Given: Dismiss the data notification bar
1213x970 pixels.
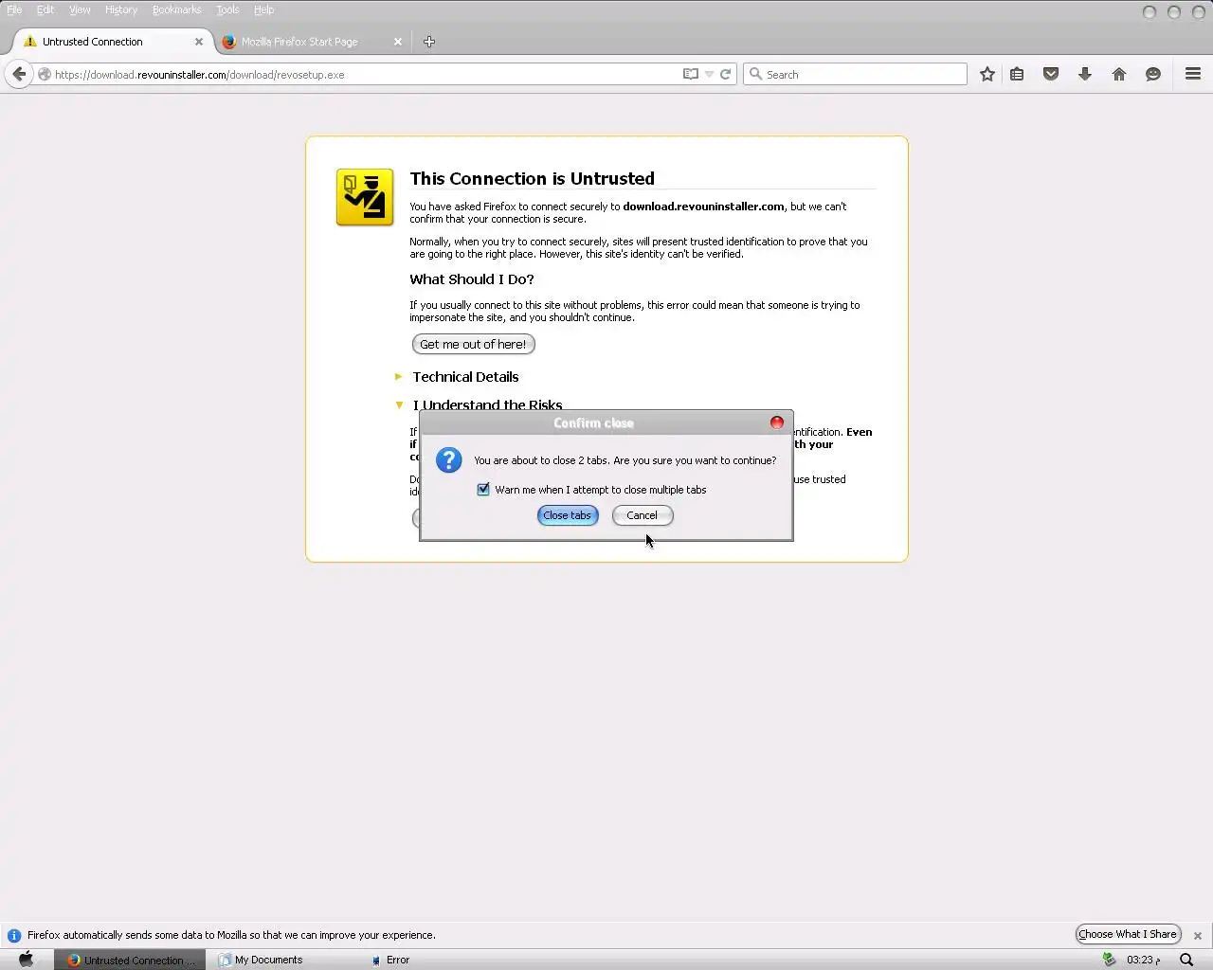Looking at the screenshot, I should [1198, 935].
